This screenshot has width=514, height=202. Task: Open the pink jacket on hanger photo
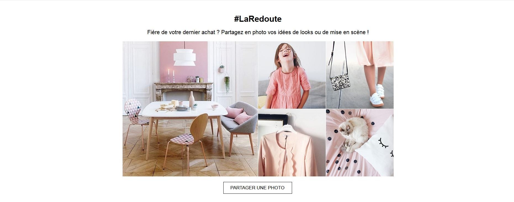(292, 143)
